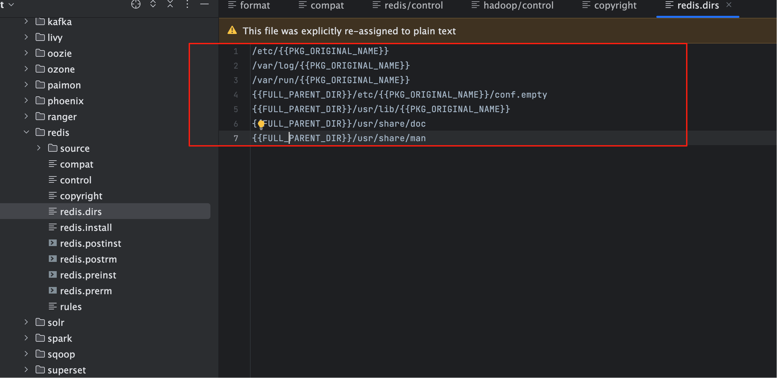Expand the source folder under redis
The image size is (777, 378).
(39, 148)
